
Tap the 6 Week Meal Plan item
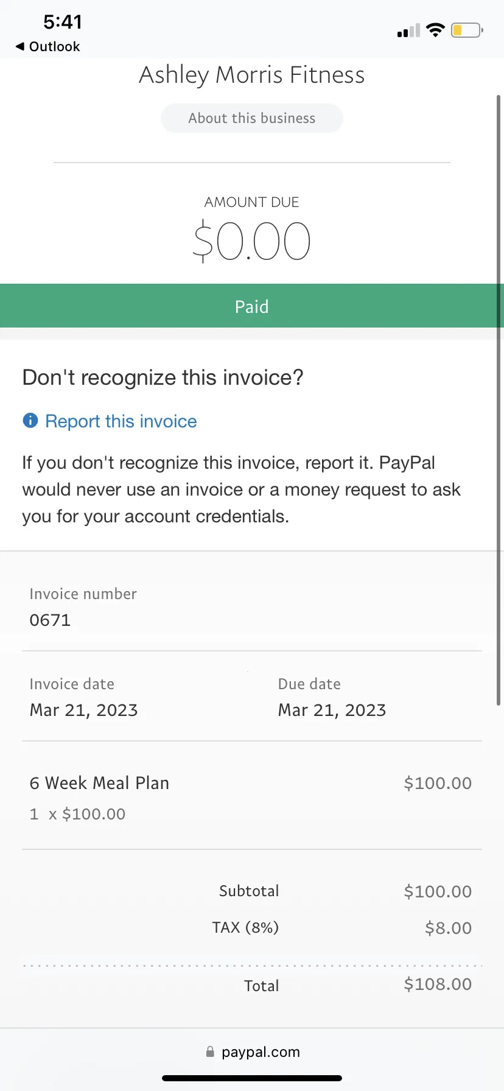[x=100, y=783]
